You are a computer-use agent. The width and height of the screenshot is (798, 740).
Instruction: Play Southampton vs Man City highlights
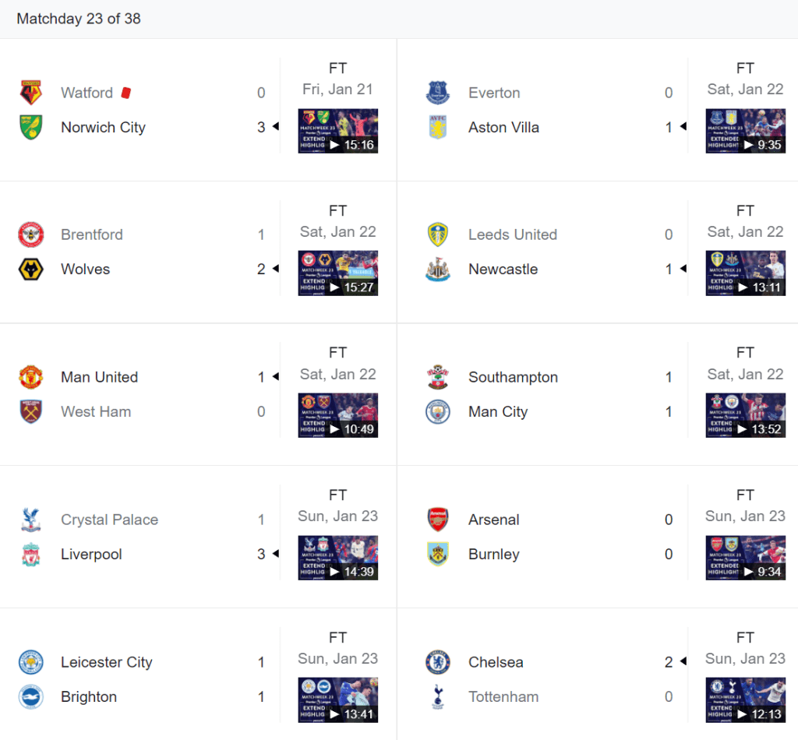(746, 415)
